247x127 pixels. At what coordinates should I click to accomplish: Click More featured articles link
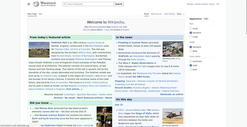[90, 98]
